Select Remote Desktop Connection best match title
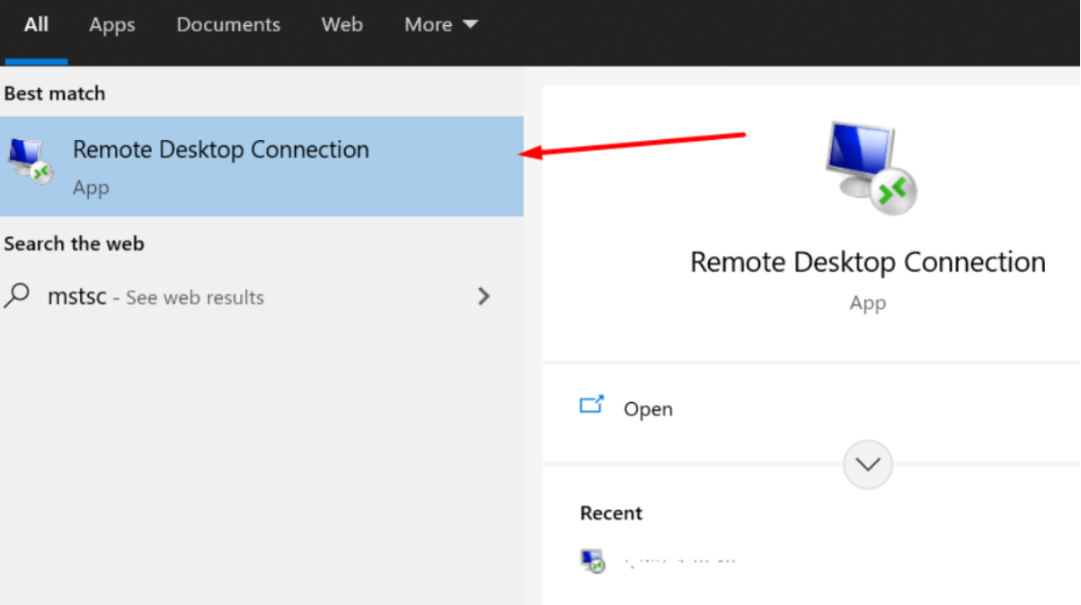The image size is (1081, 605). [x=220, y=150]
